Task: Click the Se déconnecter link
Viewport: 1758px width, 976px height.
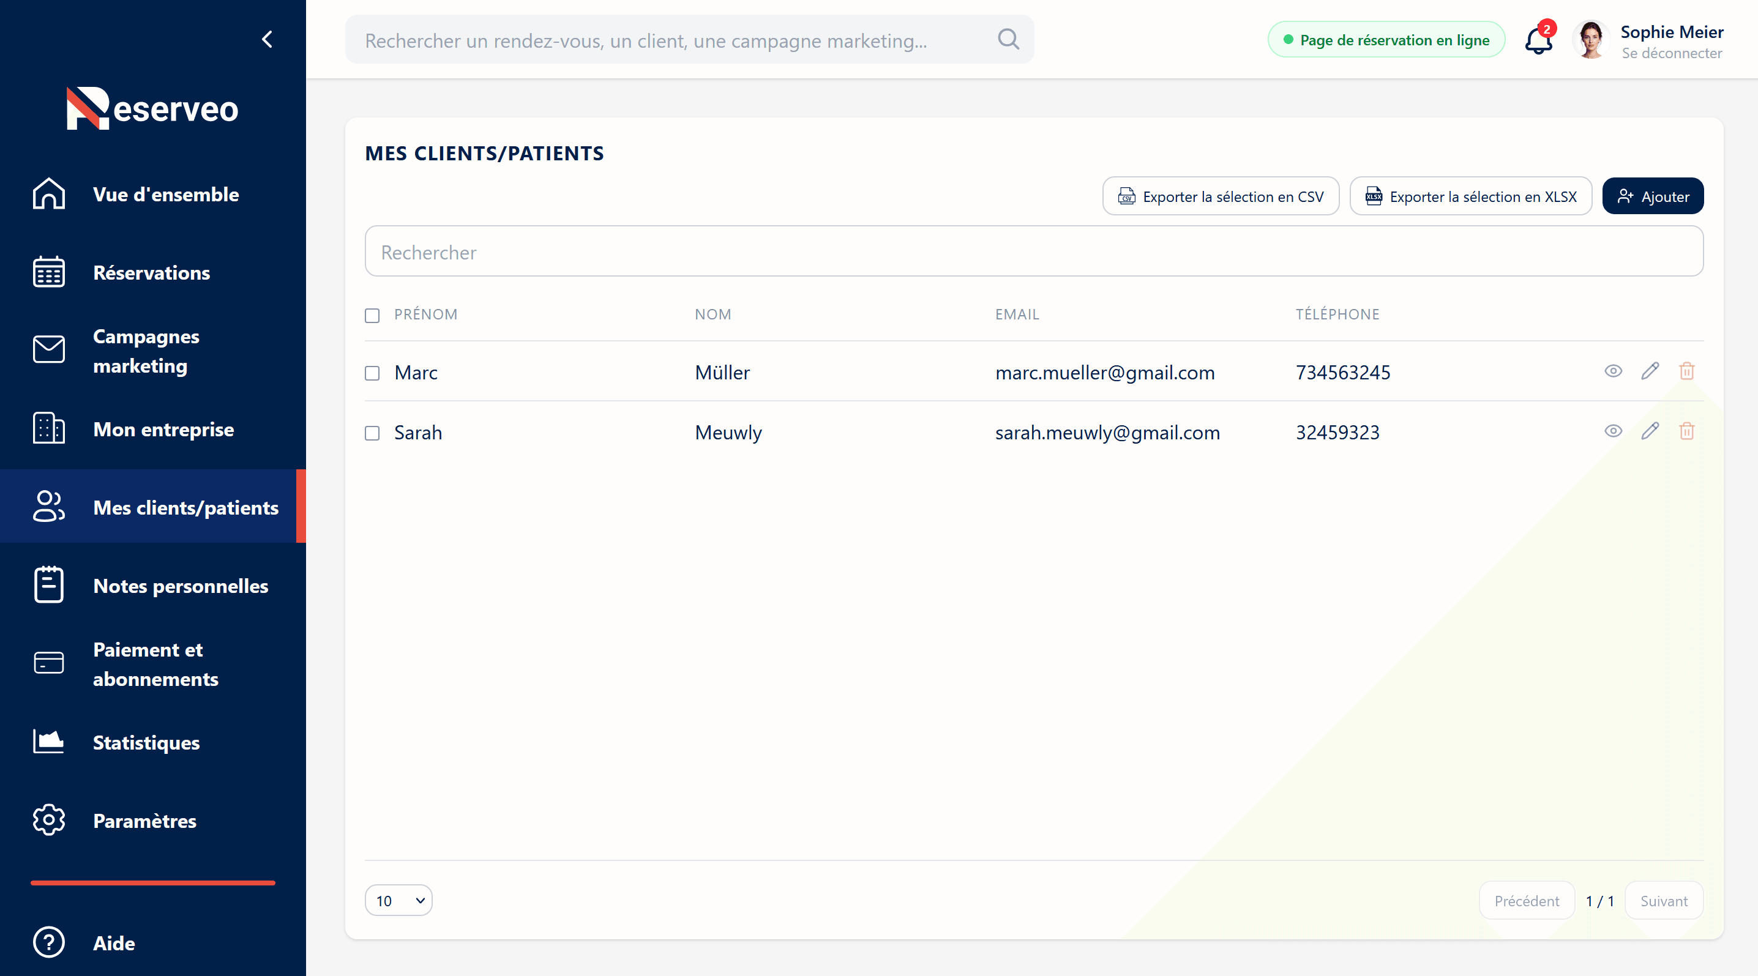Action: (x=1672, y=53)
